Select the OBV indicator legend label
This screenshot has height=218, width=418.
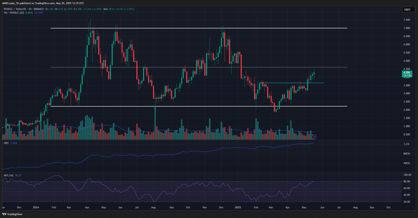click(6, 143)
